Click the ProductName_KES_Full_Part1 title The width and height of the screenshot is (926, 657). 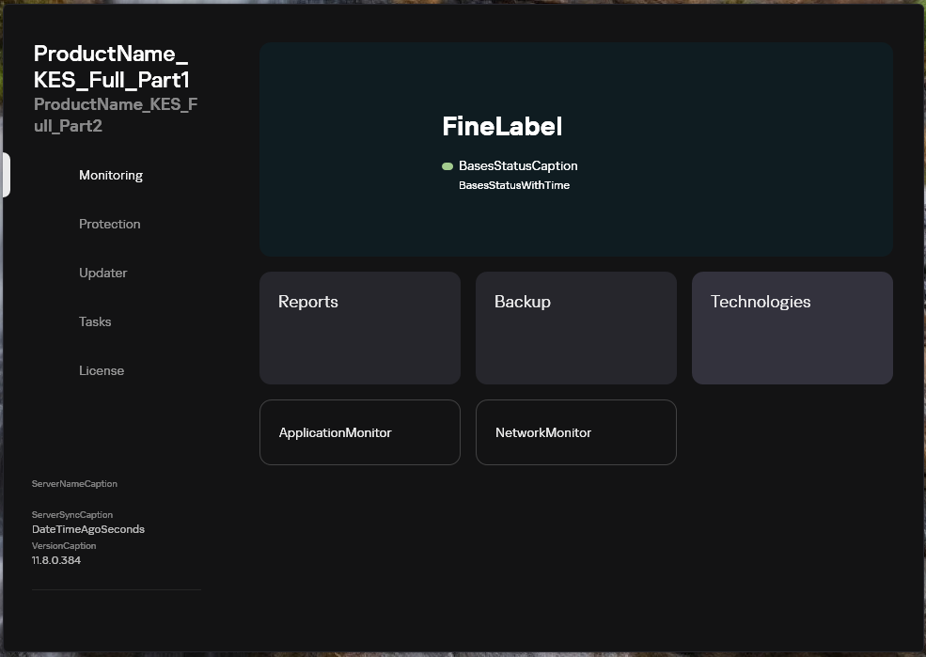click(x=112, y=66)
